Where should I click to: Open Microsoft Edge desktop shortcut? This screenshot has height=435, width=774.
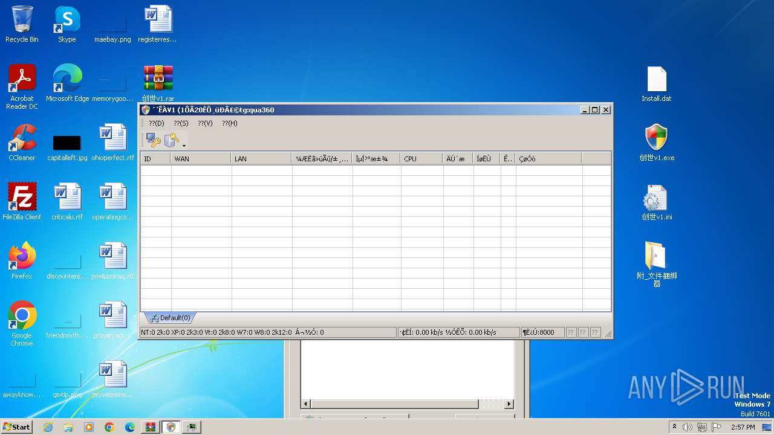click(x=67, y=84)
